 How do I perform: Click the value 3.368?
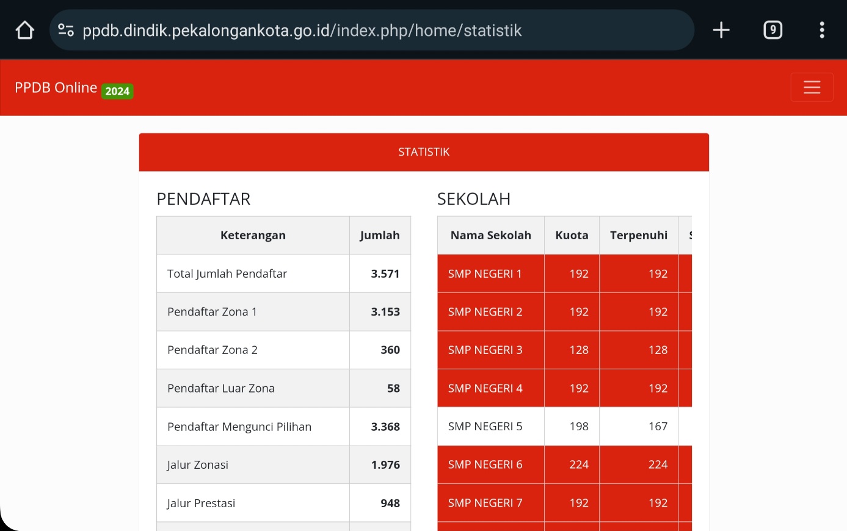[385, 427]
